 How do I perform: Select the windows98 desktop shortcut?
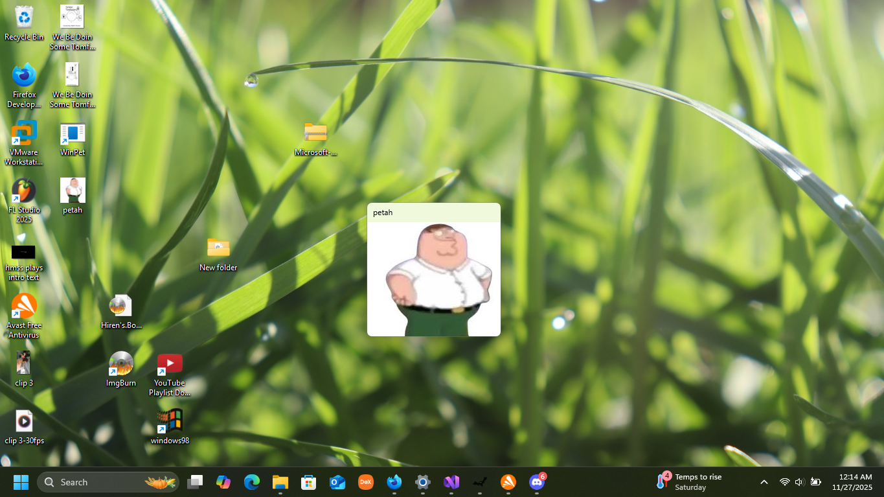tap(170, 426)
